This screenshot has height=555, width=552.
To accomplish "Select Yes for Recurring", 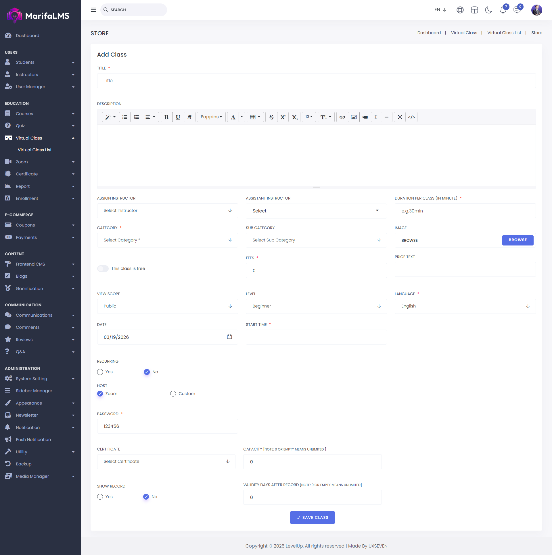I will tap(100, 372).
